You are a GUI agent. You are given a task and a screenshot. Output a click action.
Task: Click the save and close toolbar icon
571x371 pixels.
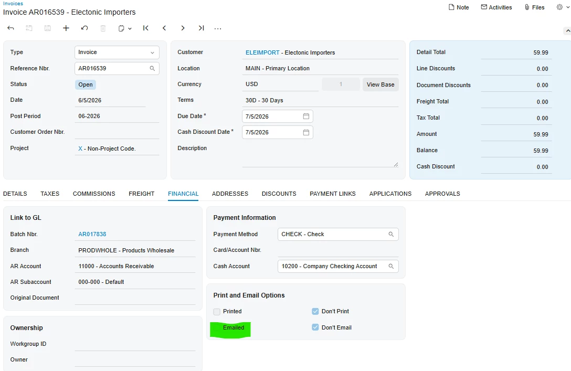[29, 28]
